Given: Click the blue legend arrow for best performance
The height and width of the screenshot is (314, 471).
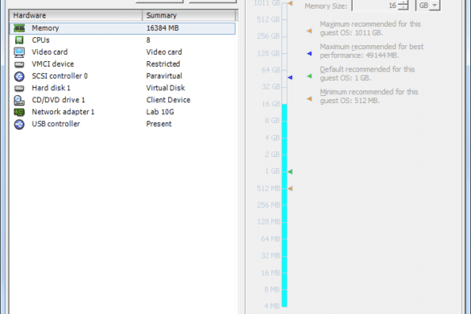Looking at the screenshot, I should click(x=309, y=53).
